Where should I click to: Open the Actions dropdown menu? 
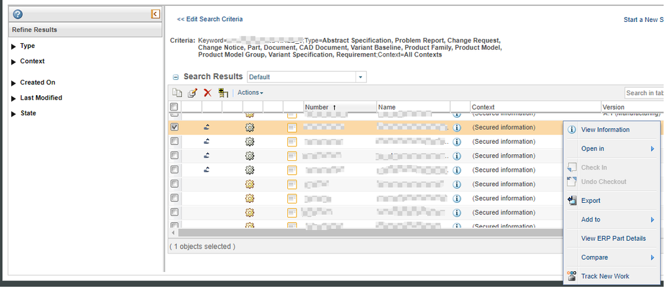click(250, 93)
